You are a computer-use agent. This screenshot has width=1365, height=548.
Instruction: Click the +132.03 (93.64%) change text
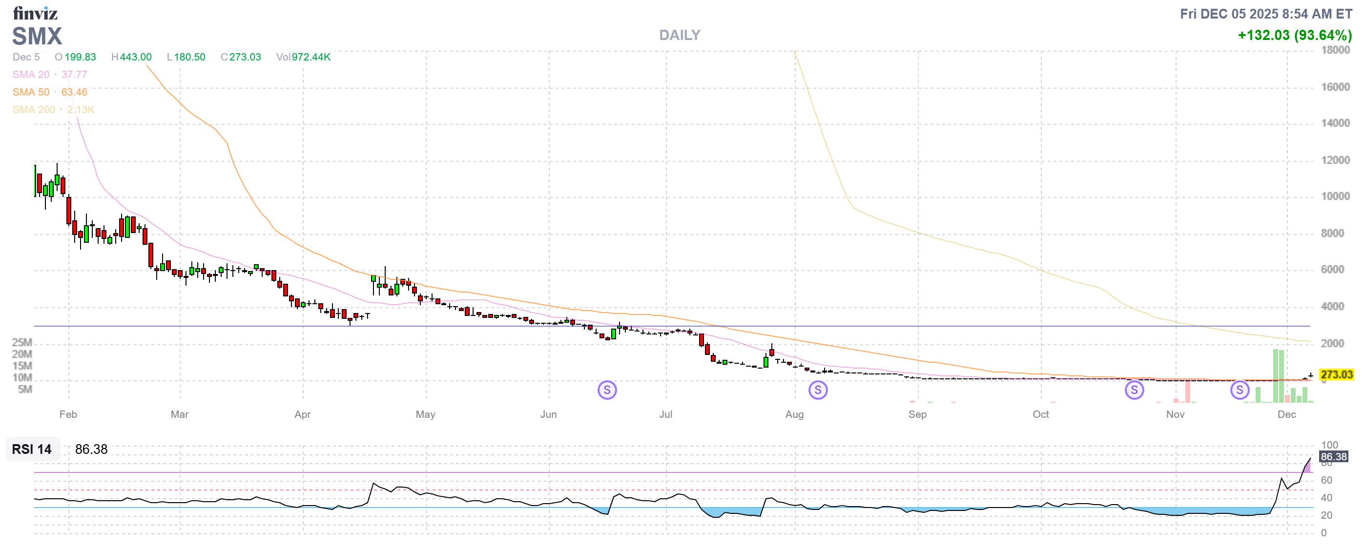1294,36
